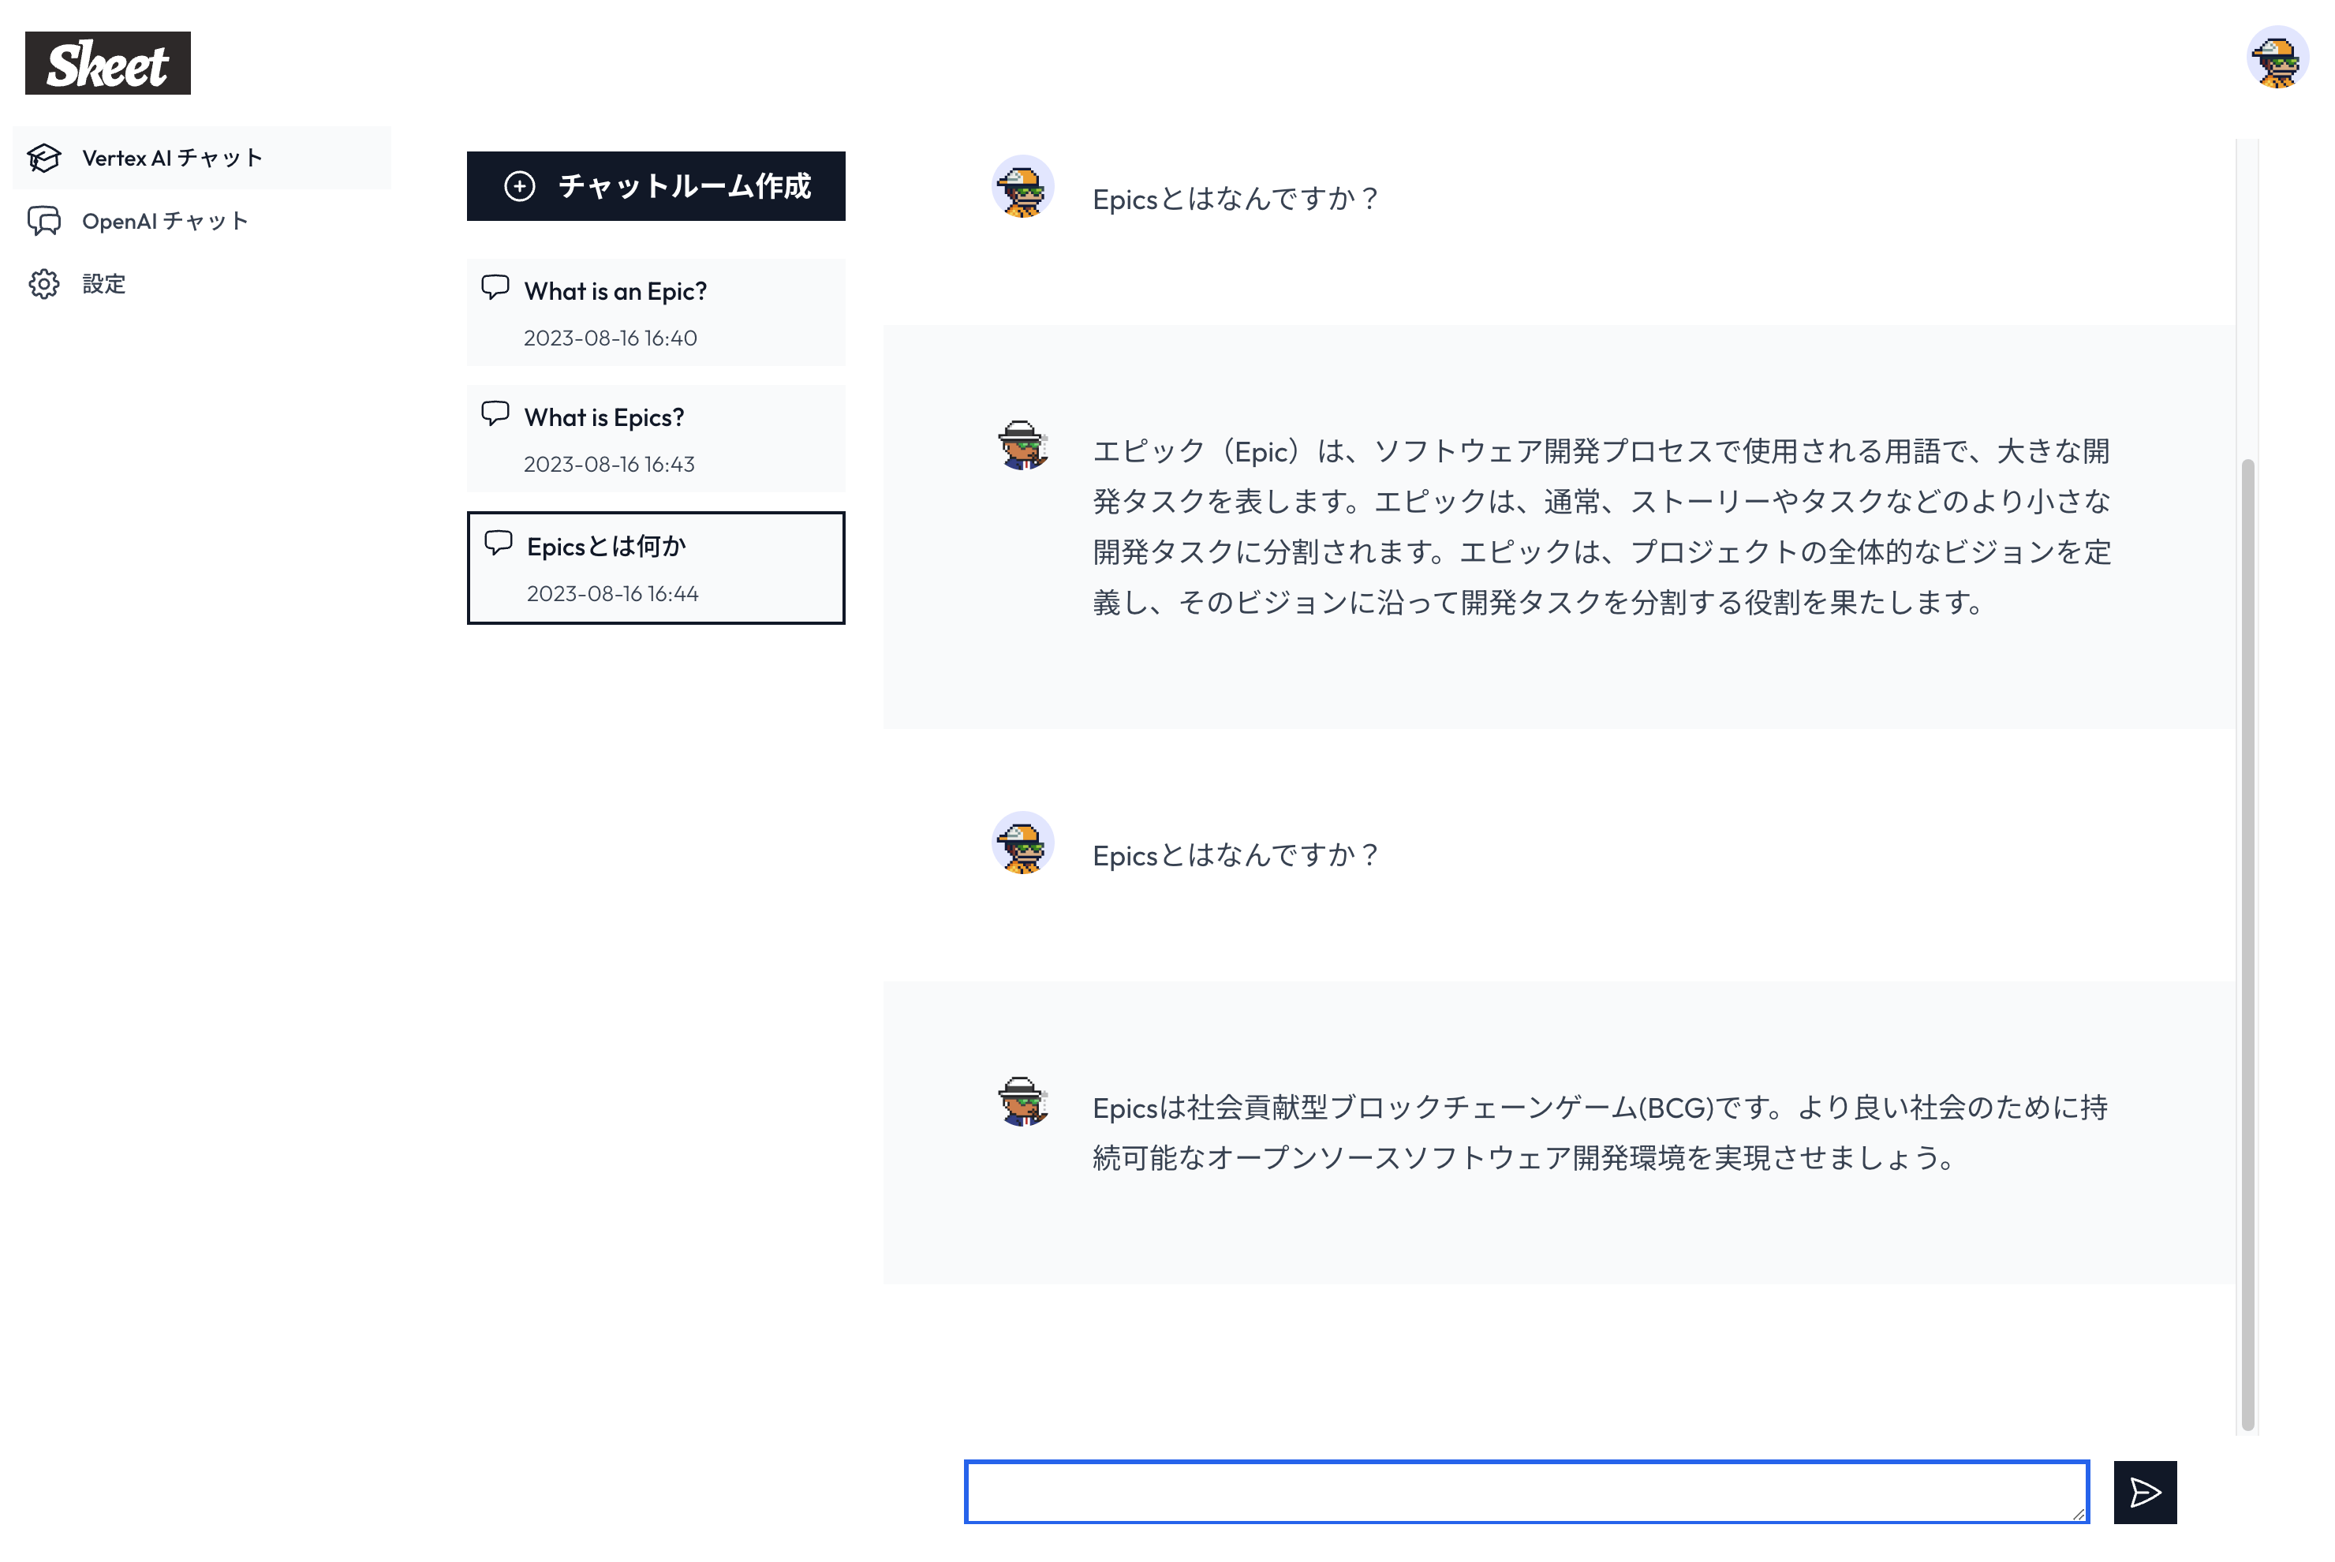2335x1562 pixels.
Task: Switch to the OpenAI チャット section
Action: (x=164, y=221)
